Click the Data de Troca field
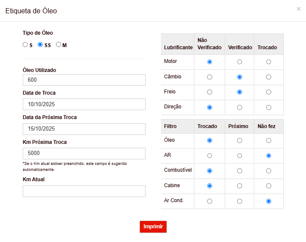This screenshot has width=306, height=242. pos(84,105)
